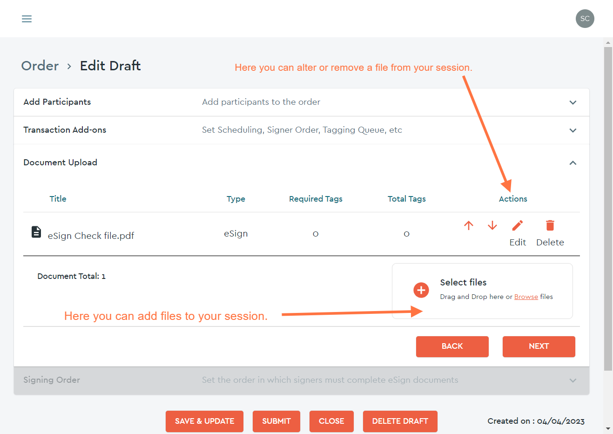Click the Actions column header
Image resolution: width=613 pixels, height=434 pixels.
513,199
